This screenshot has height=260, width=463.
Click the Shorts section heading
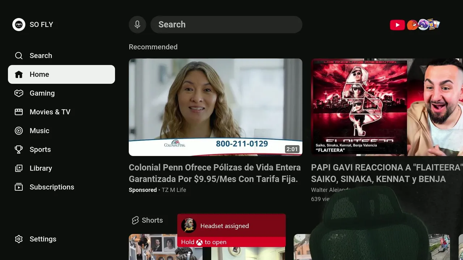152,220
